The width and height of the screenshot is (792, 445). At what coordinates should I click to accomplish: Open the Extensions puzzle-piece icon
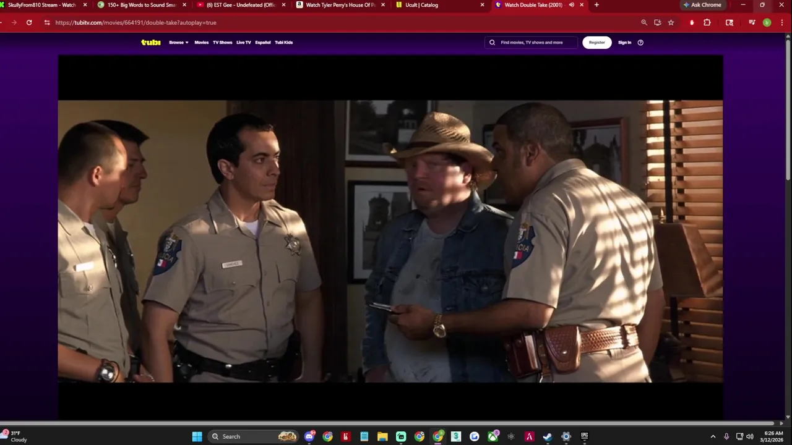coord(707,22)
